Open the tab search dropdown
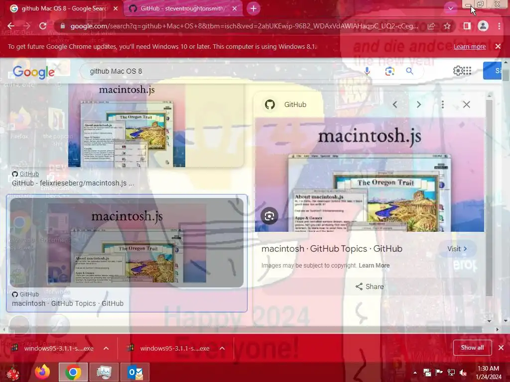 [450, 8]
